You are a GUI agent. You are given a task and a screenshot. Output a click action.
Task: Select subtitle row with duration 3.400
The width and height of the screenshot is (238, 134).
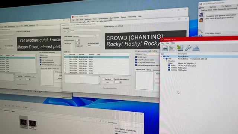click(97, 71)
